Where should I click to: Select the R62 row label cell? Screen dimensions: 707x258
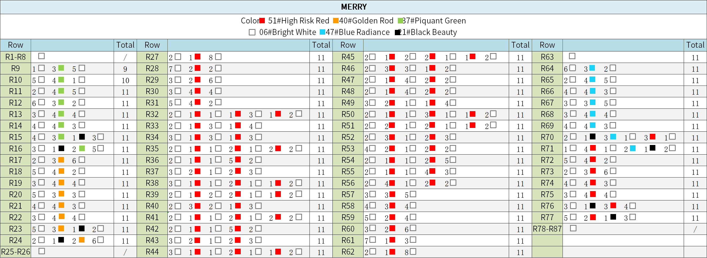[x=348, y=252]
